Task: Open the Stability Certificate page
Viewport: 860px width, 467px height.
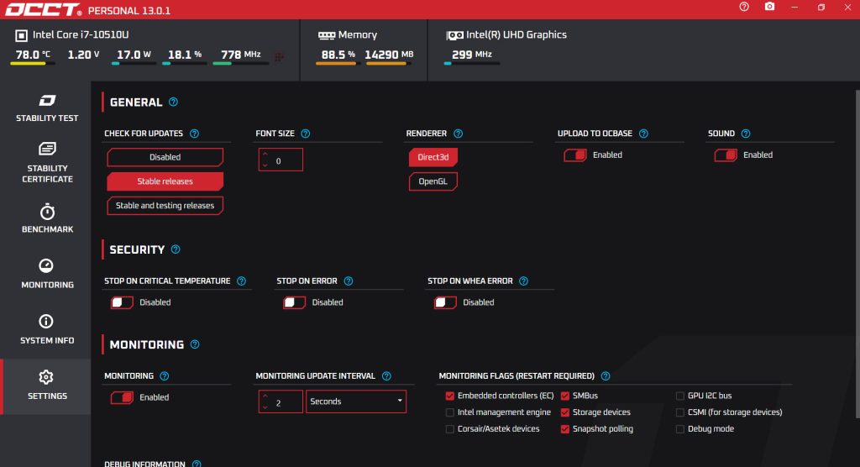Action: (47, 162)
